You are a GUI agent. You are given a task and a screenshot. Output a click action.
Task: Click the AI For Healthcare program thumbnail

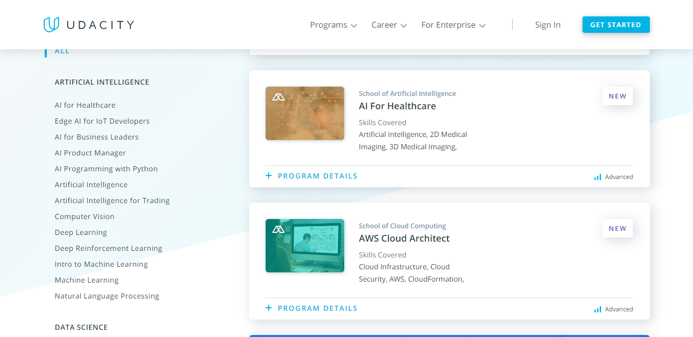point(305,113)
